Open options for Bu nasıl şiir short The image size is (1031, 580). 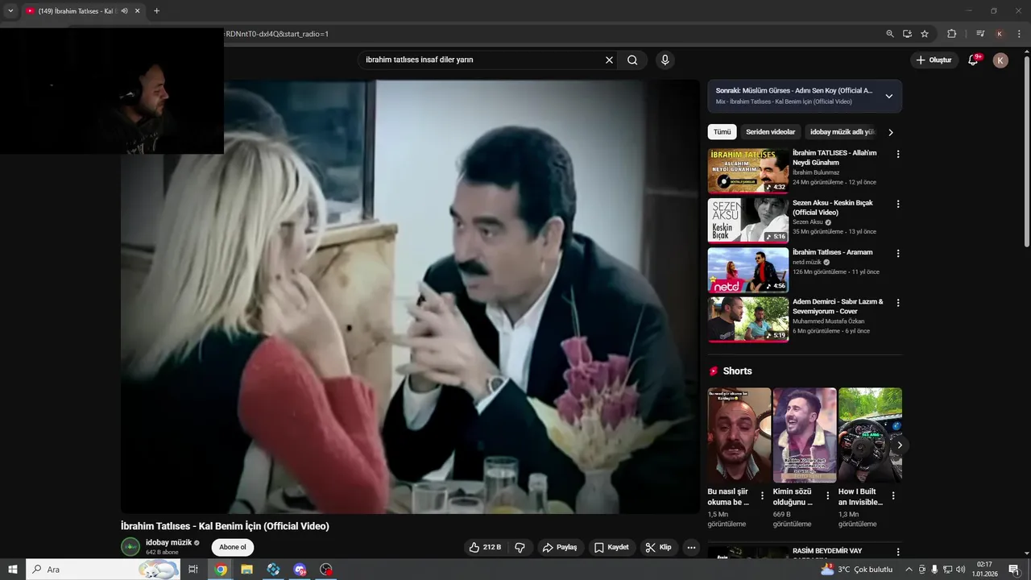762,495
